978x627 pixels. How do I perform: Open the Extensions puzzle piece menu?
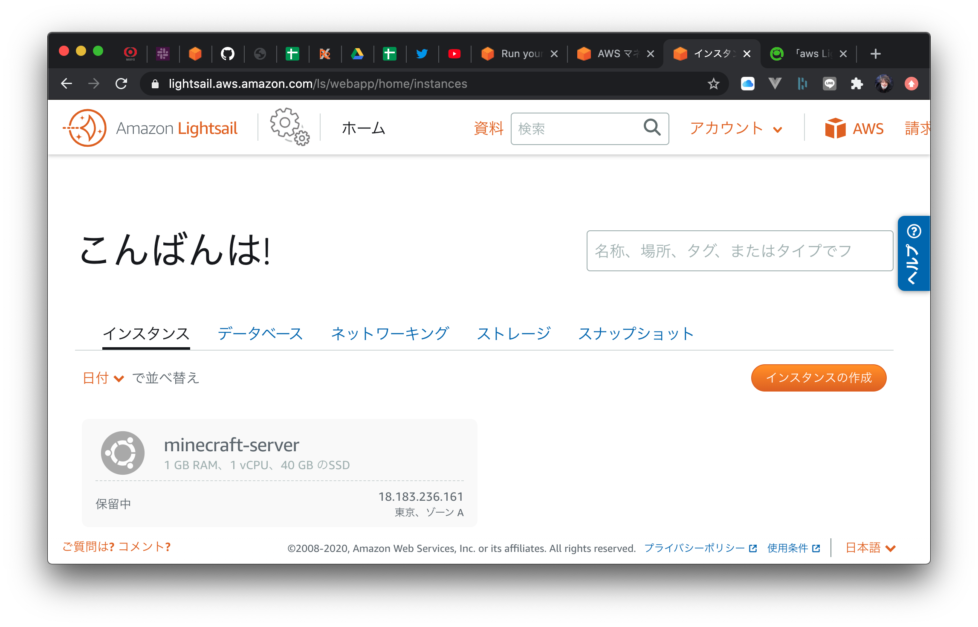tap(857, 84)
